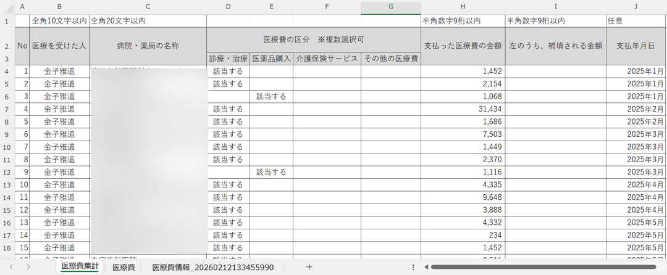Select column H header

463,7
